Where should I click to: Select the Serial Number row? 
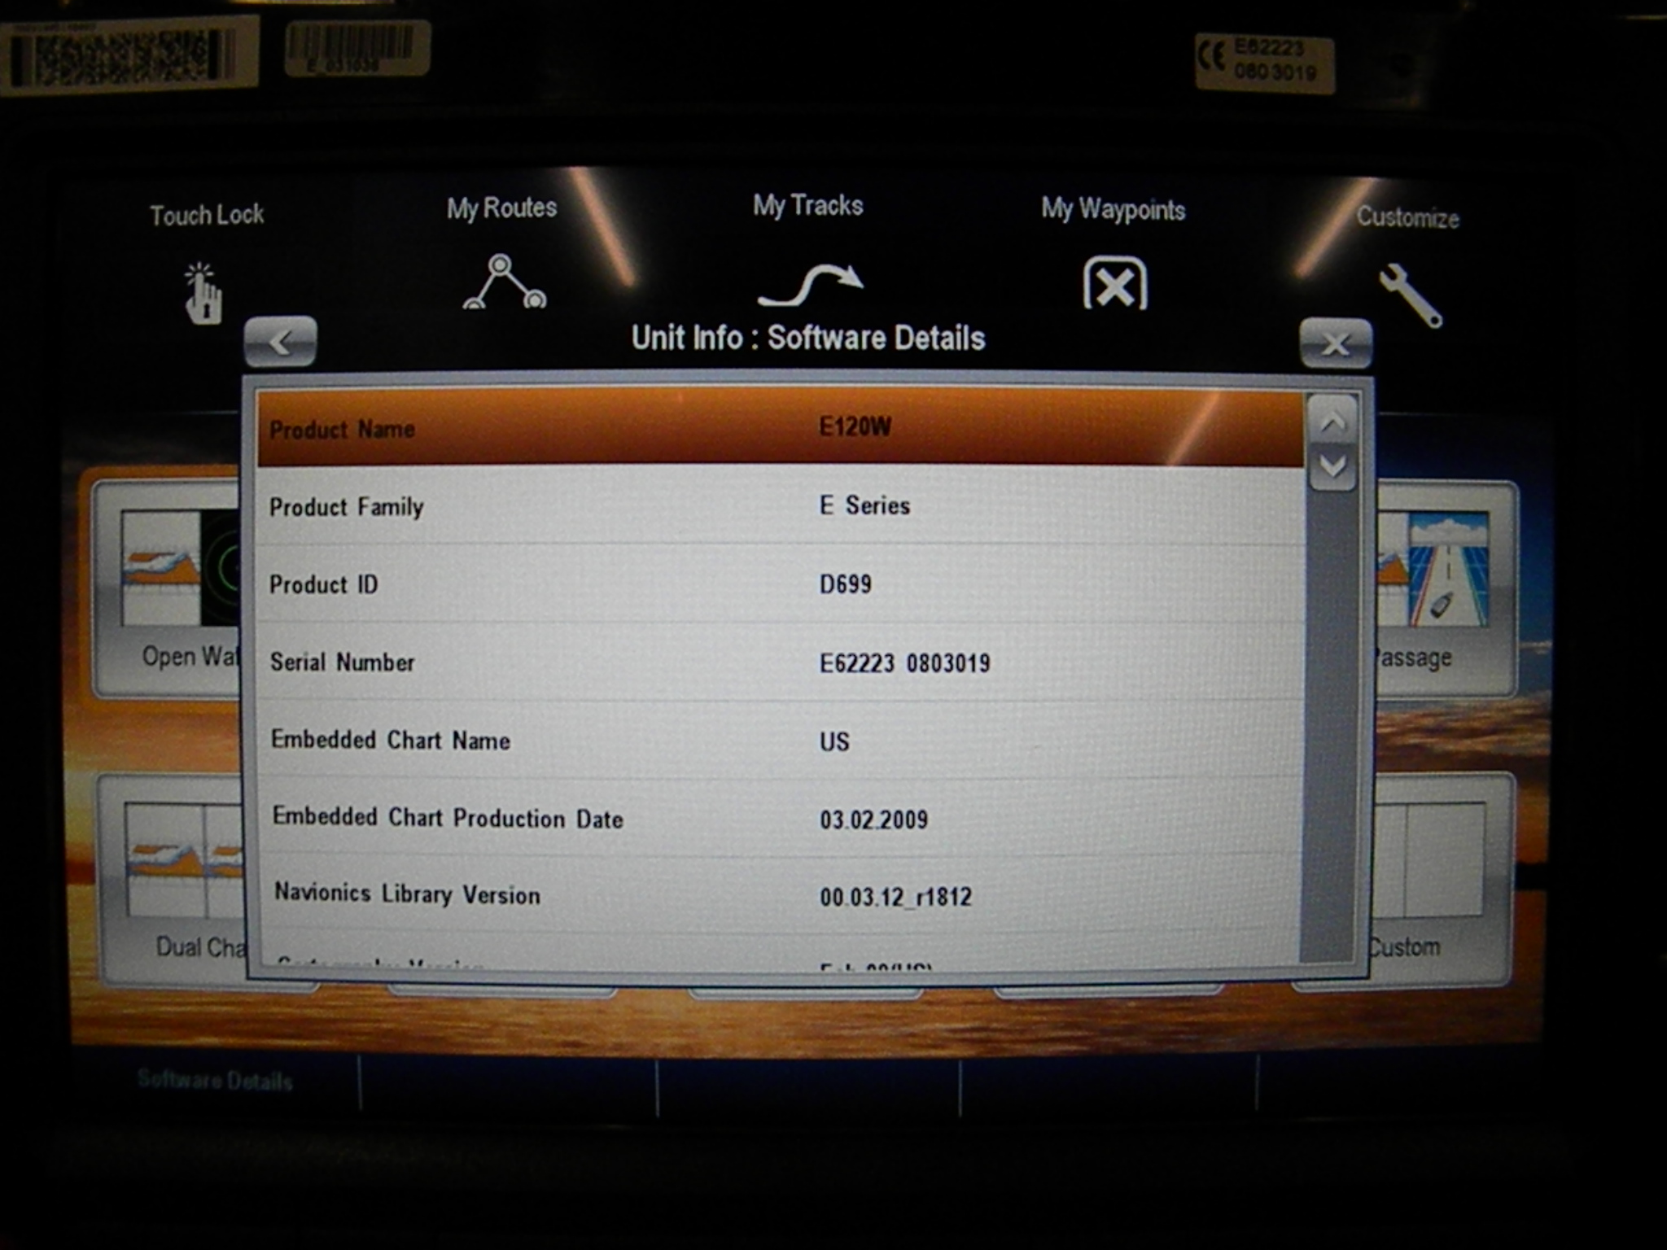click(780, 662)
